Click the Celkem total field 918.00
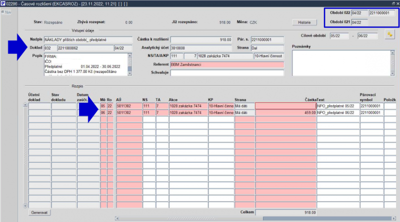 click(x=285, y=213)
